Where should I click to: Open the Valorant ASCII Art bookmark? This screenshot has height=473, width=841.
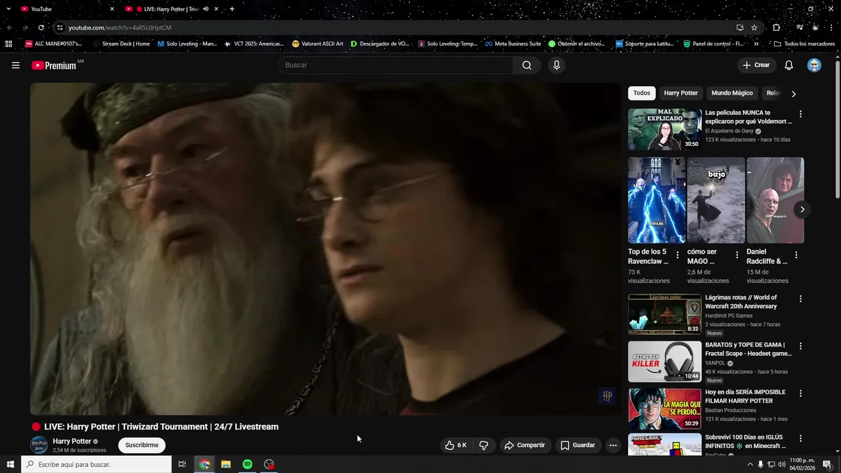click(317, 44)
